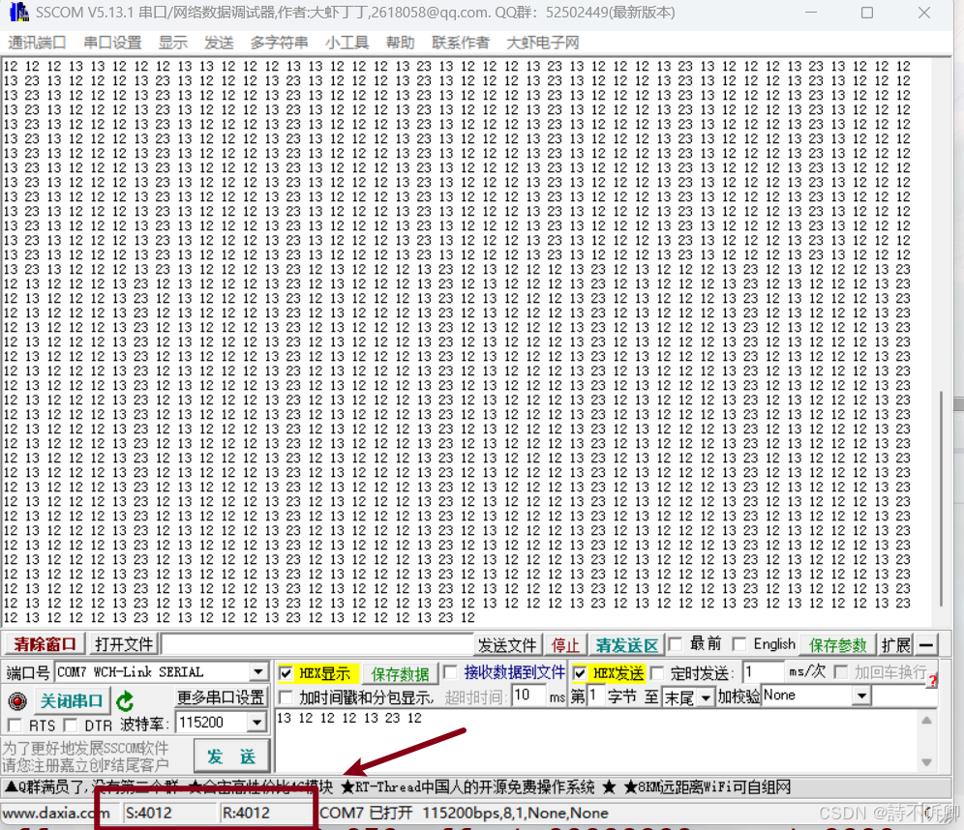This screenshot has width=964, height=830.
Task: Open the 发送 menu
Action: point(219,43)
